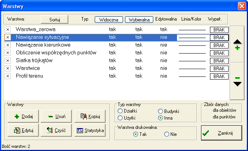The height and width of the screenshot is (151, 248).
Task: Close the Warstwy window
Action: tap(242, 6)
